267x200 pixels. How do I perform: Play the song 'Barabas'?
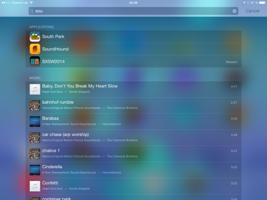pos(133,122)
